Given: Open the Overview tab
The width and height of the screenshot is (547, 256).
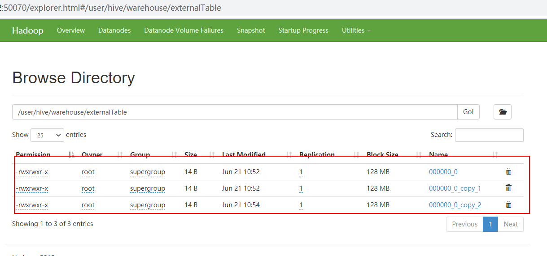Looking at the screenshot, I should pos(71,30).
